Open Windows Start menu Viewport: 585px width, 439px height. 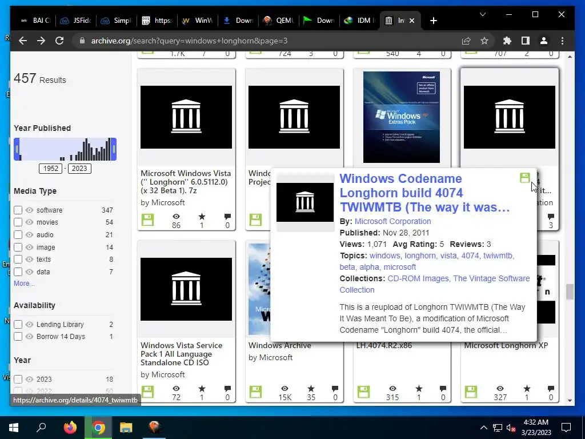click(x=14, y=428)
